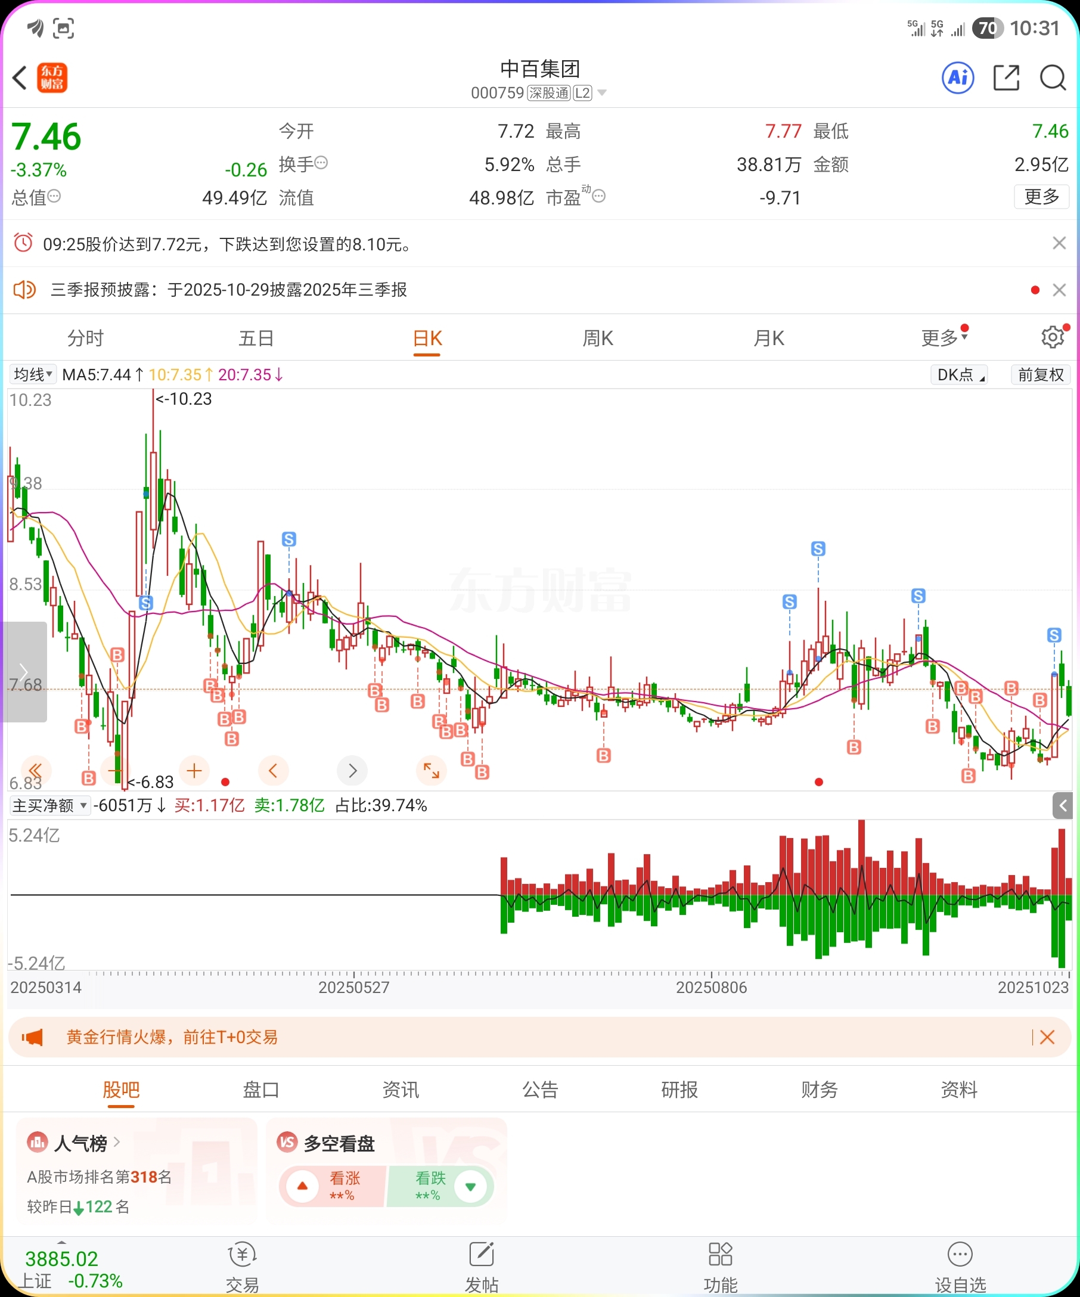Click the 更多 quote details button
The image size is (1080, 1297).
pyautogui.click(x=1042, y=197)
